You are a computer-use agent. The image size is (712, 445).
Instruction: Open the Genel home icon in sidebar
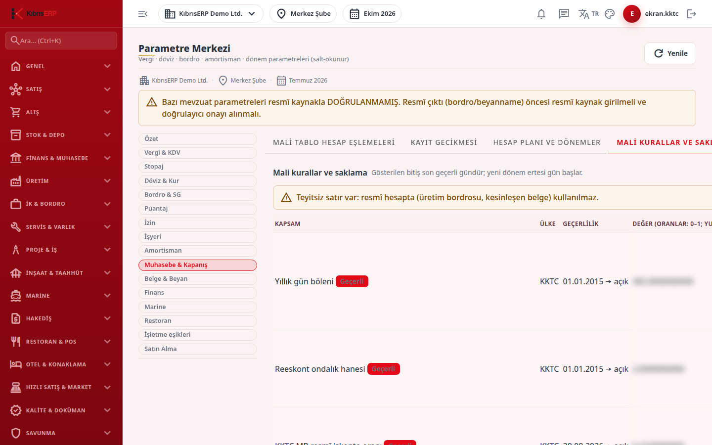point(16,66)
